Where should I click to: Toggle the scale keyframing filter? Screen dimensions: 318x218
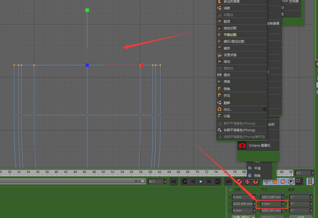click(275, 182)
